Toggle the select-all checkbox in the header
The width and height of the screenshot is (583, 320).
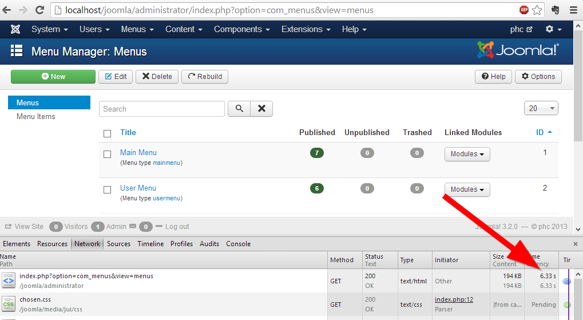click(107, 133)
